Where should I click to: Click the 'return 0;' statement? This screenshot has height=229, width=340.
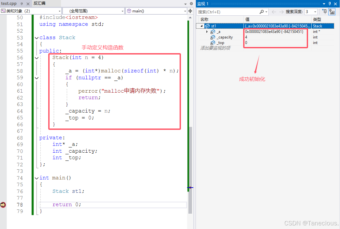pos(67,205)
